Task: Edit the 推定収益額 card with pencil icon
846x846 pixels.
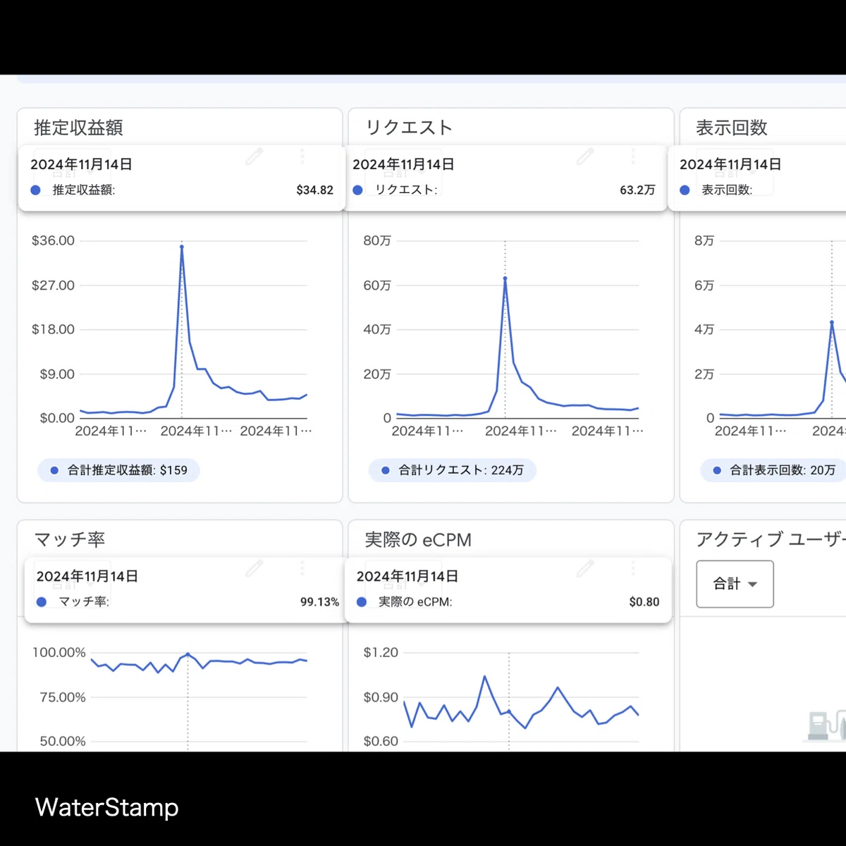Action: click(255, 156)
